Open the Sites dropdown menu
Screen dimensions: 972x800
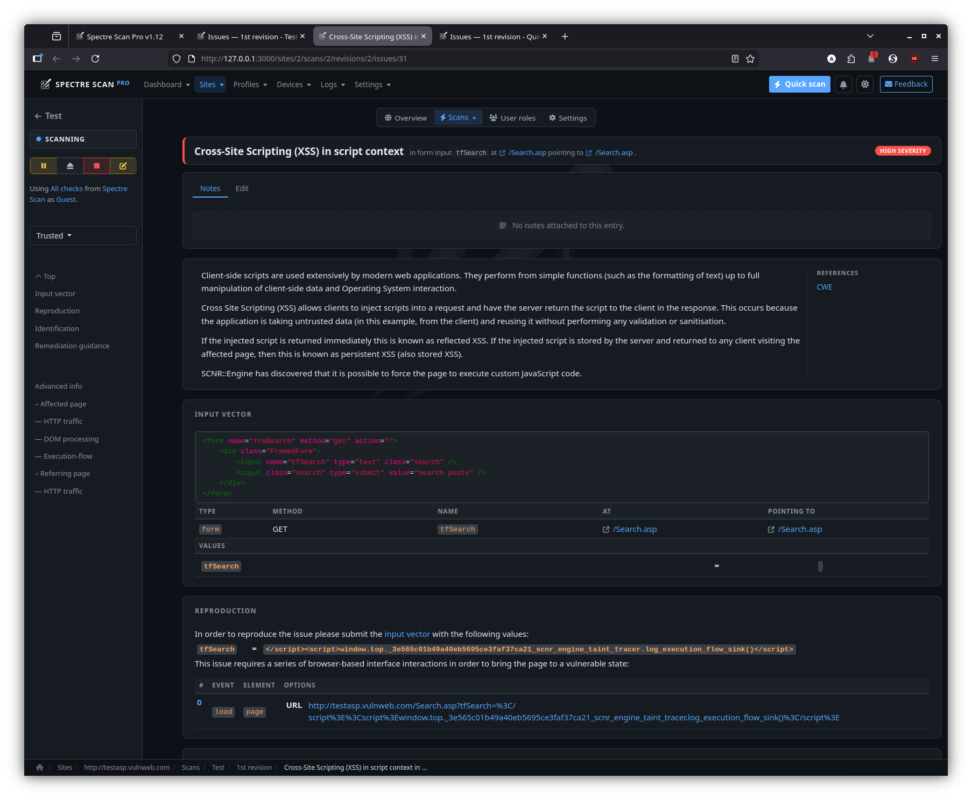pyautogui.click(x=211, y=85)
